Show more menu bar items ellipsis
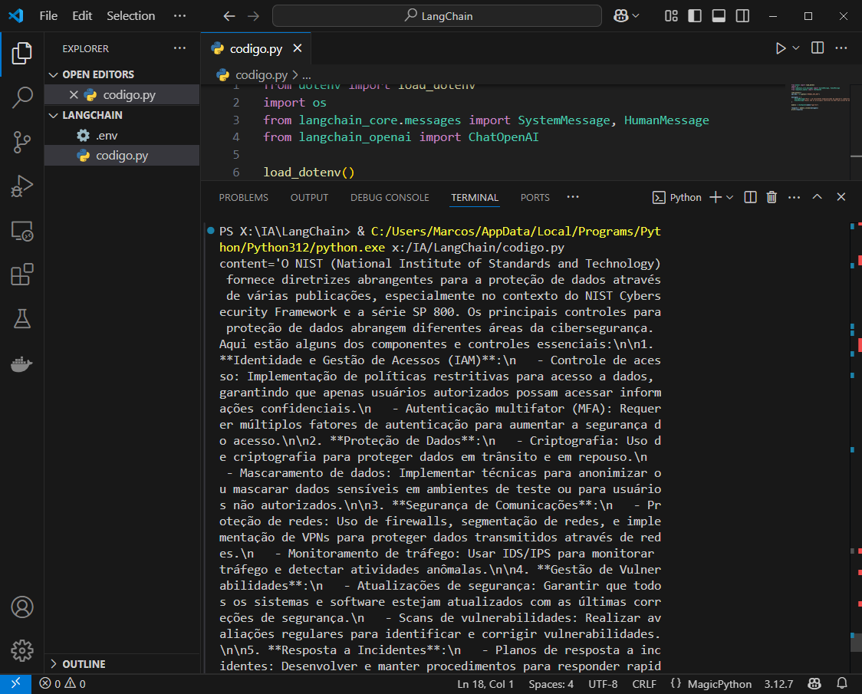 [x=179, y=16]
